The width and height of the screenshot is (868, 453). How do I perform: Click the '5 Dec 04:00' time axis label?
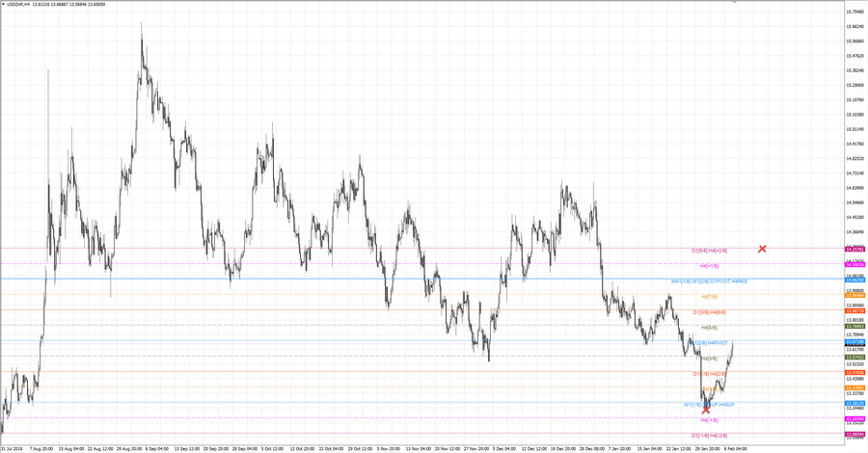pos(503,448)
